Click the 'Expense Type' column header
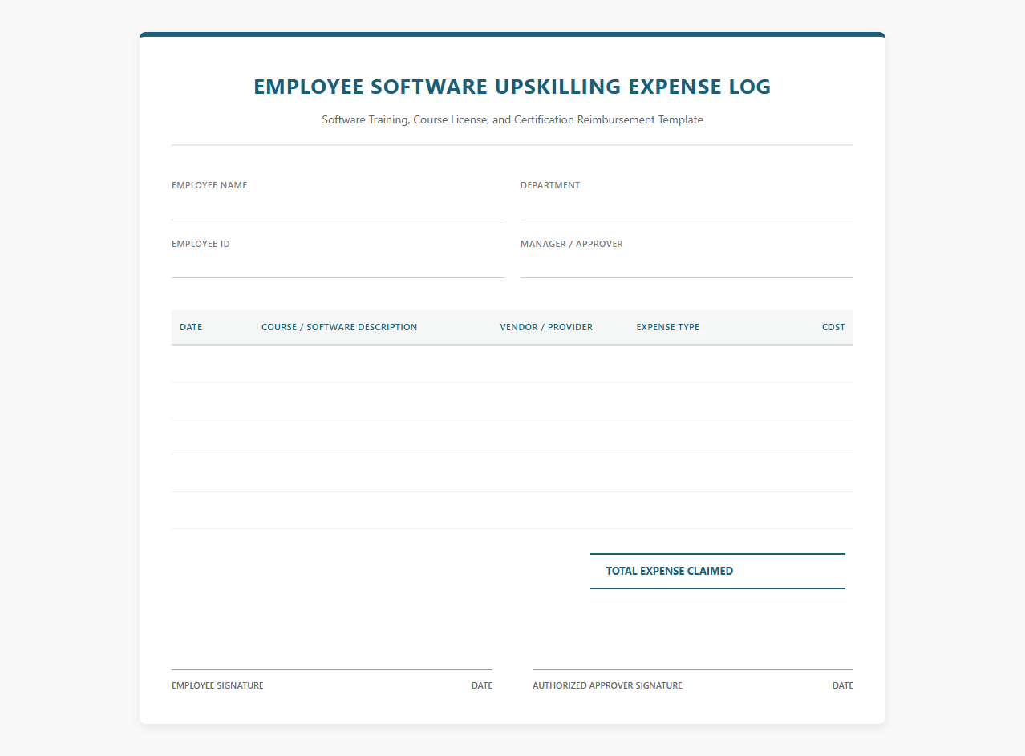 pos(667,327)
